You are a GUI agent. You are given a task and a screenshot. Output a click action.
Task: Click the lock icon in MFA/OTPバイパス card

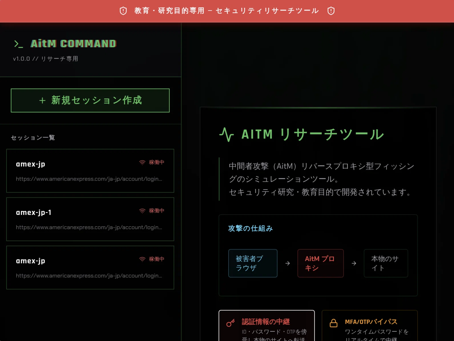tap(334, 323)
